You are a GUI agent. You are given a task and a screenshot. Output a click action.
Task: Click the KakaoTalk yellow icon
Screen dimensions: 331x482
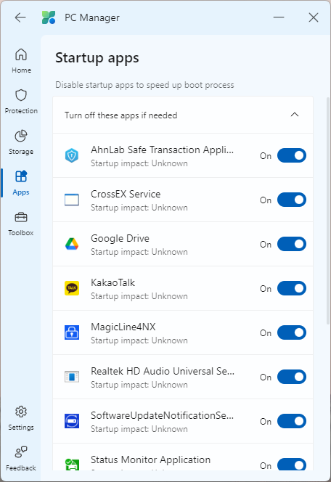(72, 288)
